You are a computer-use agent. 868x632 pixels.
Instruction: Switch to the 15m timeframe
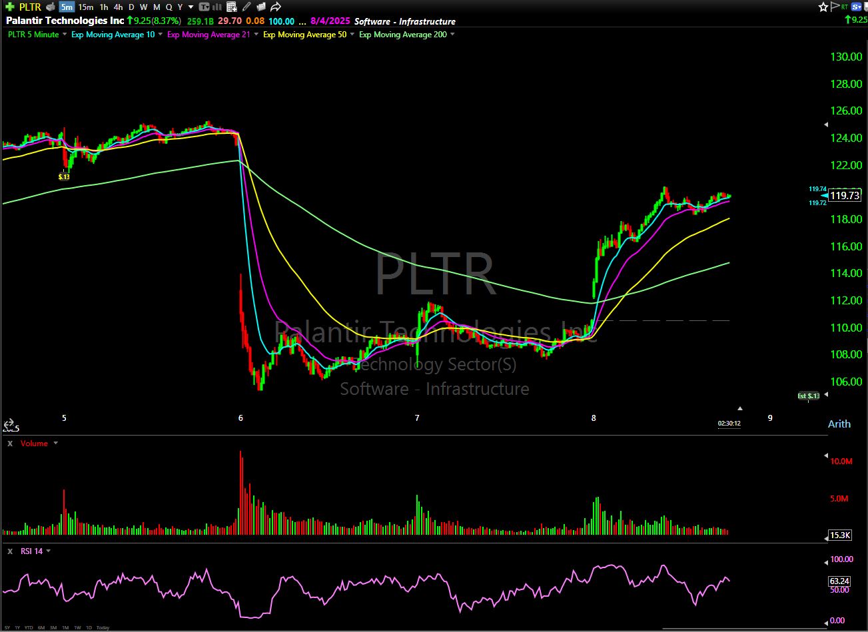(x=85, y=7)
